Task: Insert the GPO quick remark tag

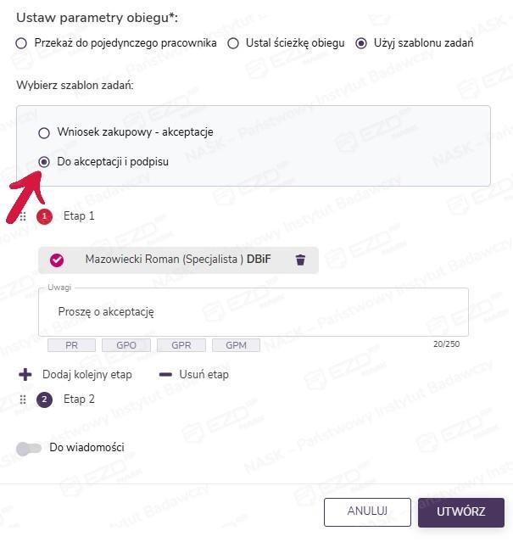Action: click(x=125, y=345)
